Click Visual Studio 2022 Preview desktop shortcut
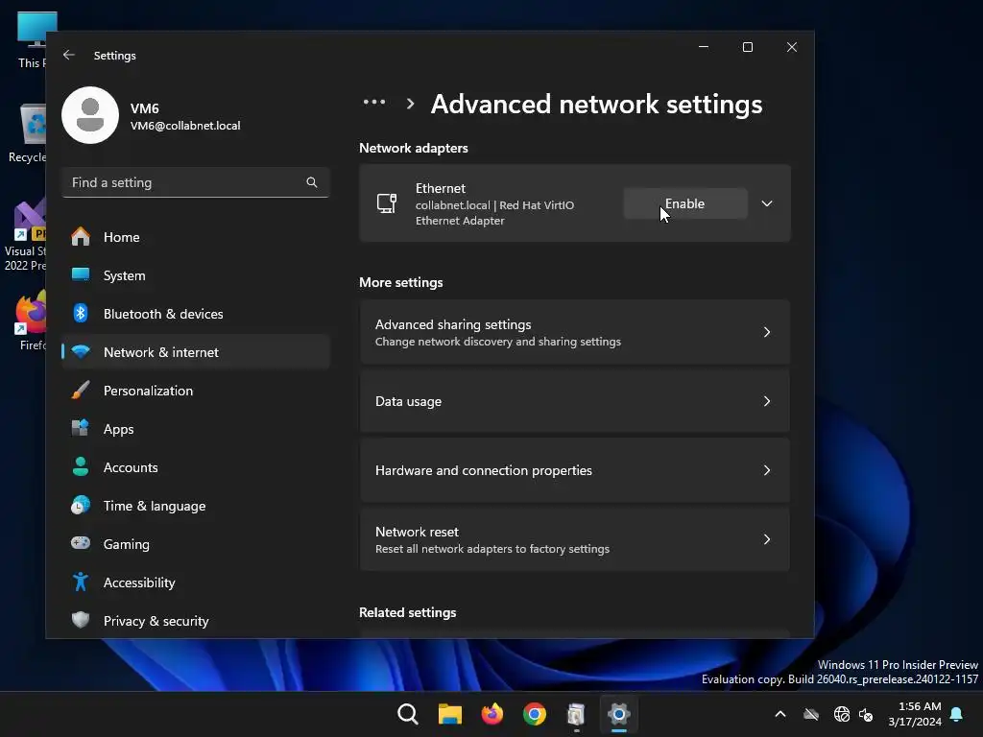Image resolution: width=983 pixels, height=737 pixels. [26, 236]
